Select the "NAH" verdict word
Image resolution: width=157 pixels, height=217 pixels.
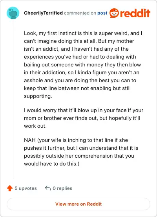tap(30, 140)
